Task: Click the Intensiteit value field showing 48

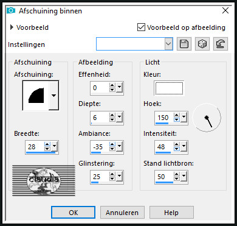Action: (165, 147)
